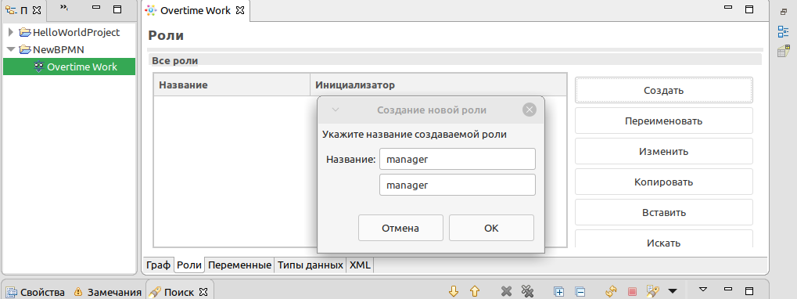Confirm the new role with OK
Viewport: 797px width, 299px height.
[491, 228]
